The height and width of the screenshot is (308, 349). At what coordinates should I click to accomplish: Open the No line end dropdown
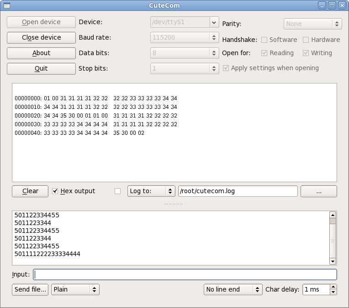coord(233,290)
